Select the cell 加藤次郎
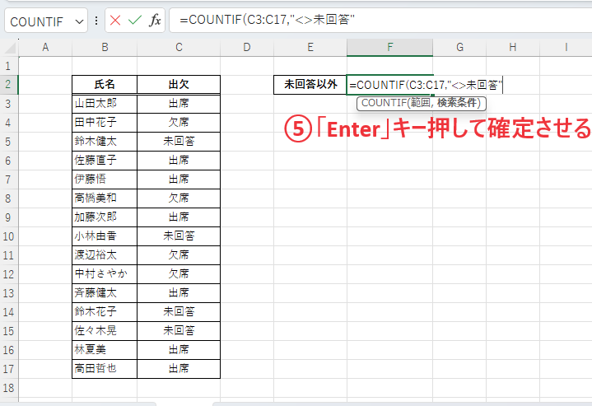 [105, 217]
